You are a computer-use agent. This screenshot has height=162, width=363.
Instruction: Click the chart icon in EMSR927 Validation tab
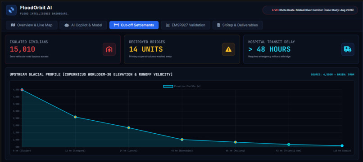tap(168, 25)
